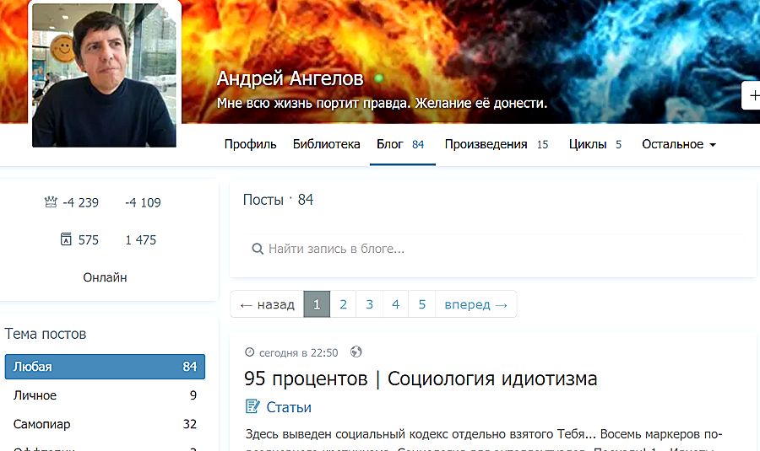Go to pagination page 2
Viewport: 760px width, 451px height.
pos(343,304)
